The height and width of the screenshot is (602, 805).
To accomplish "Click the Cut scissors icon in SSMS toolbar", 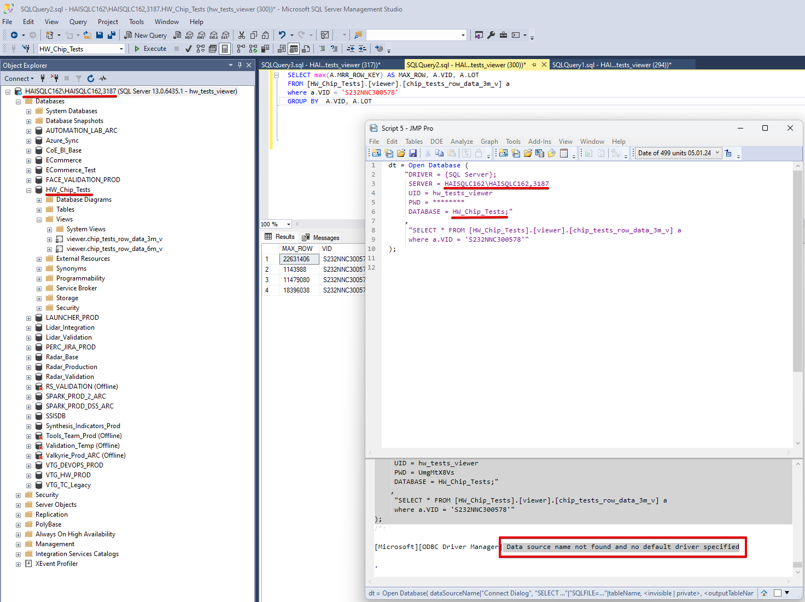I will (x=241, y=35).
